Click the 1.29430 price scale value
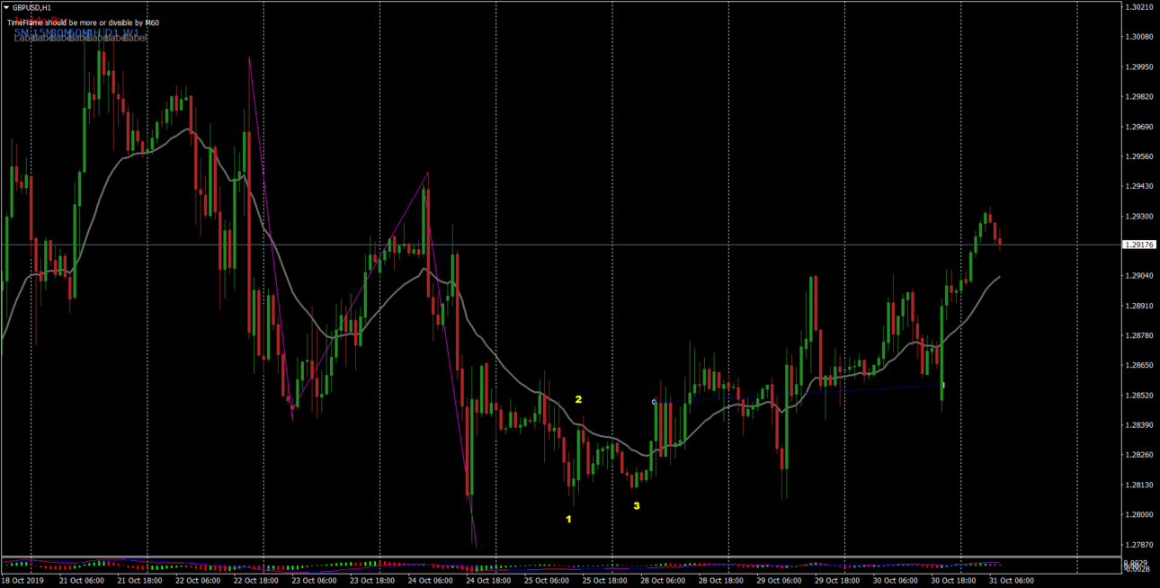 pos(1139,186)
